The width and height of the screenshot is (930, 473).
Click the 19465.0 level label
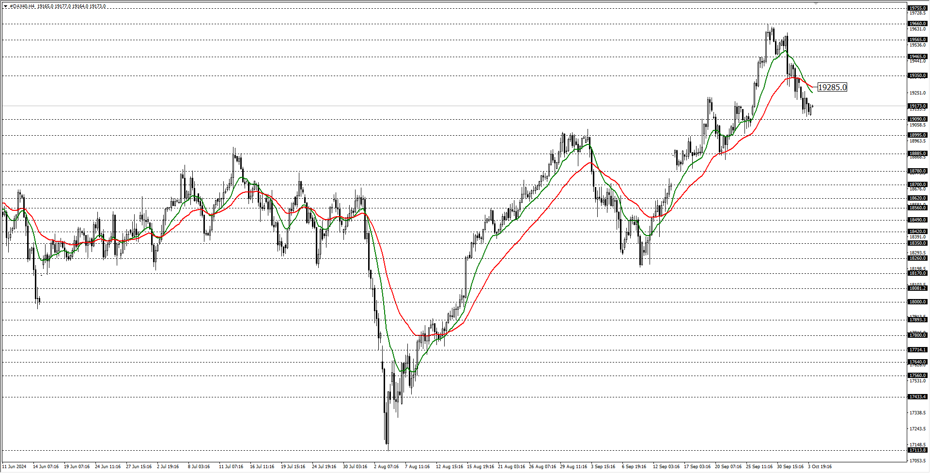[x=917, y=57]
